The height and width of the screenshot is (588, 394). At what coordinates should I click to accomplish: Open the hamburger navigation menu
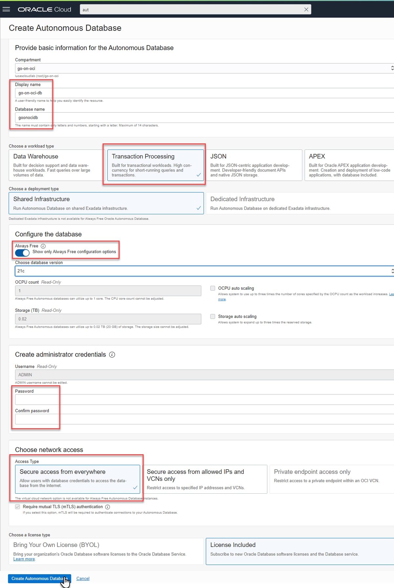6,9
